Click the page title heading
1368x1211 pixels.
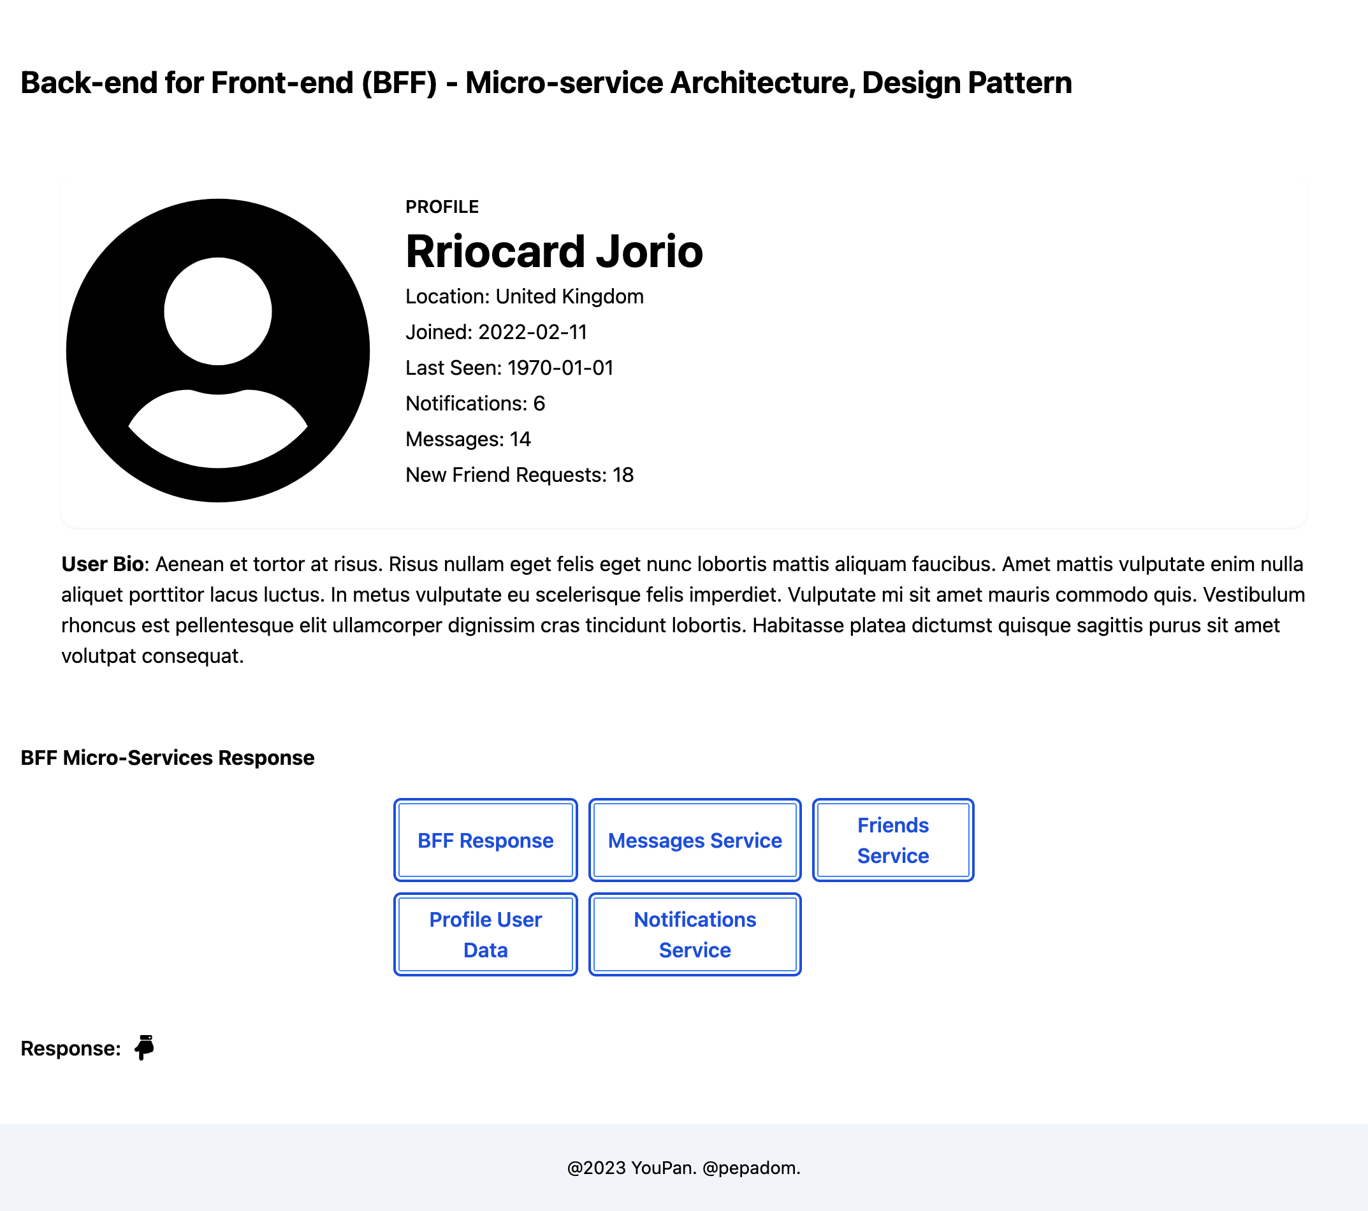pos(546,83)
